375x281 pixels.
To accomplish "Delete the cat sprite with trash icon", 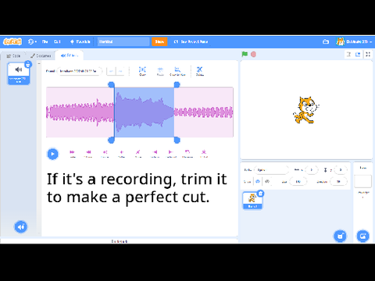I will [x=260, y=194].
